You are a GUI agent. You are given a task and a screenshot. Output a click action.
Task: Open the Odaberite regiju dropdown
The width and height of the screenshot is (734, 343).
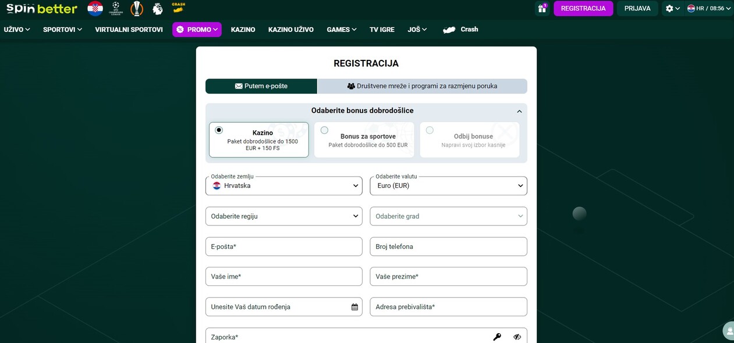283,216
